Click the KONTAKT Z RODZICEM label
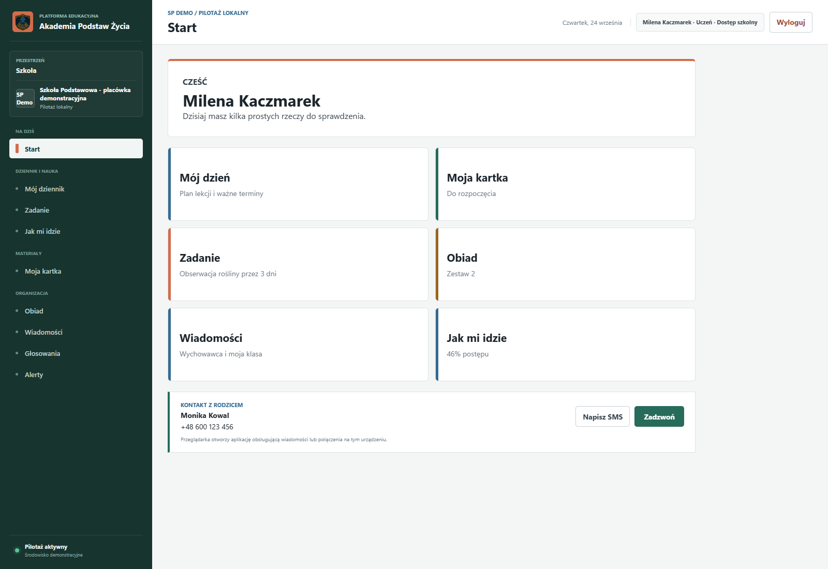This screenshot has width=828, height=569. [212, 405]
